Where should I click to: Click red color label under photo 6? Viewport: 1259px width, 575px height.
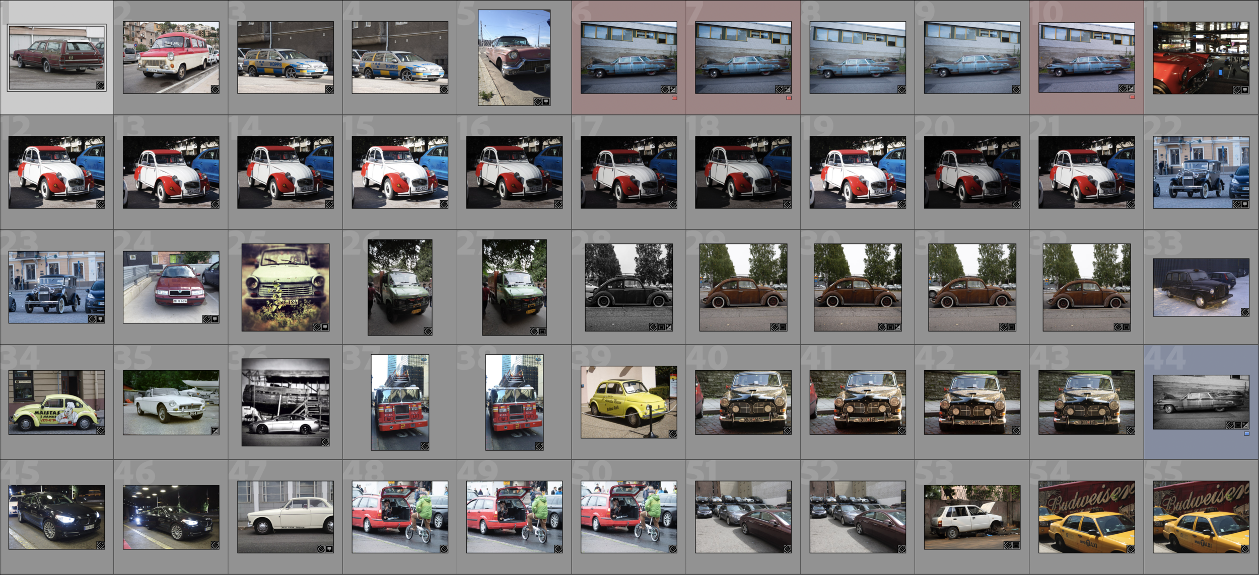point(674,98)
